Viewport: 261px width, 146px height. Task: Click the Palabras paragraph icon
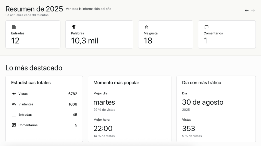pos(74,27)
